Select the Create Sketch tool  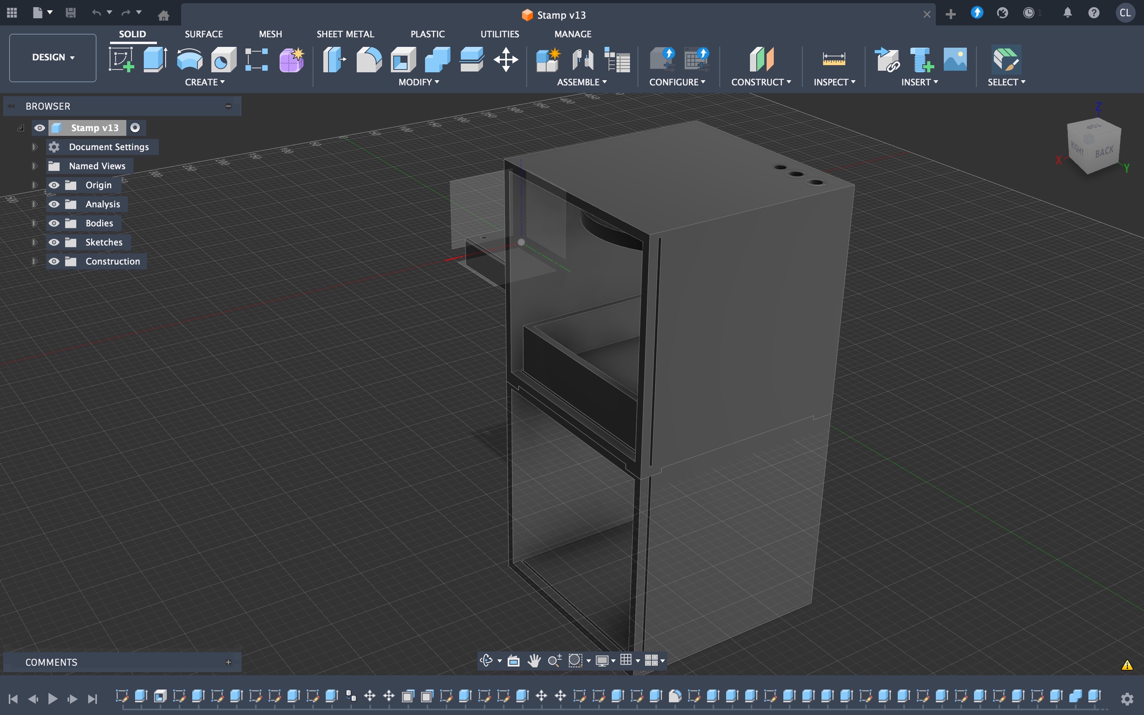(122, 60)
